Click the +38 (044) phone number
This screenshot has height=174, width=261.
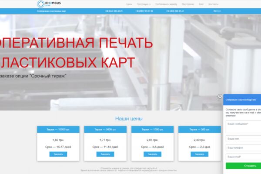[114, 11]
